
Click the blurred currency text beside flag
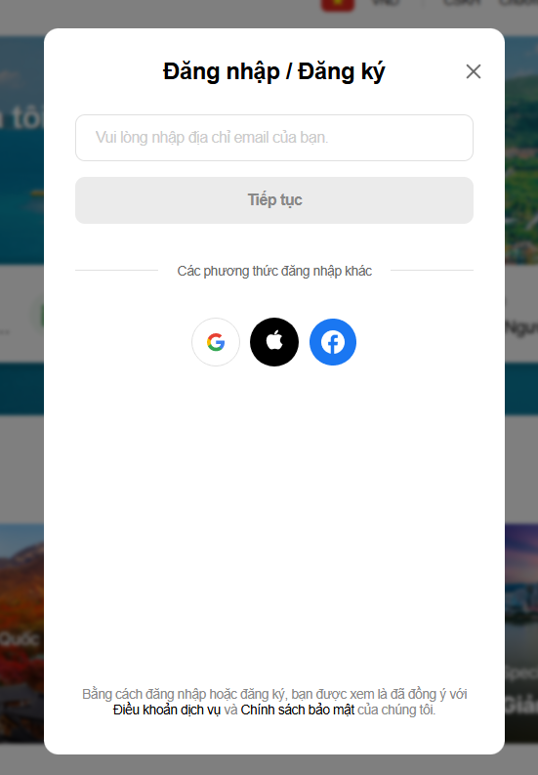387,3
